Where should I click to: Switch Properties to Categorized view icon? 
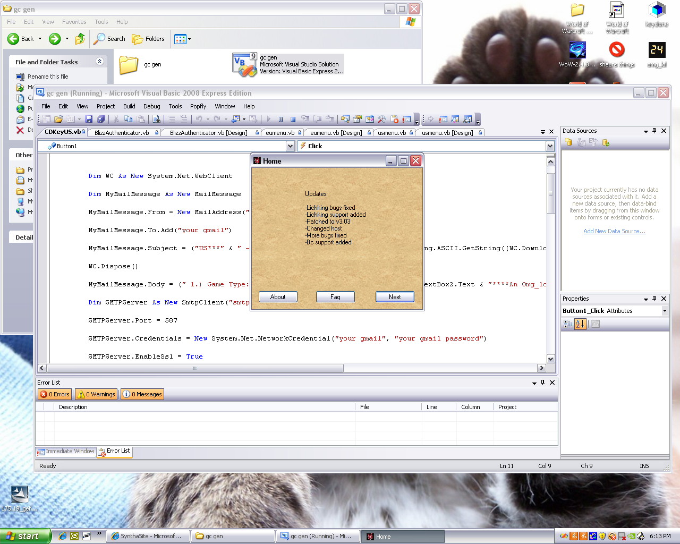tap(568, 324)
